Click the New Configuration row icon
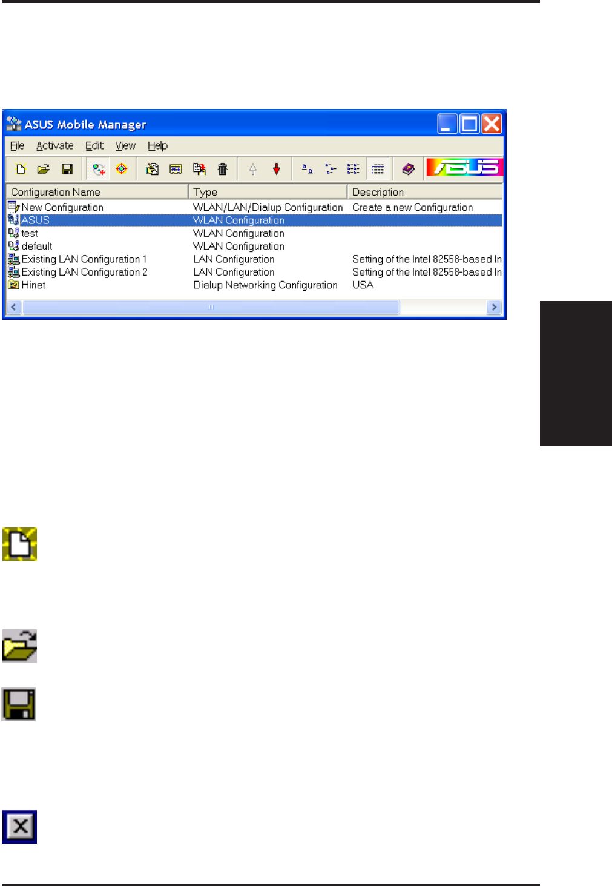The image size is (612, 886). pos(14,207)
